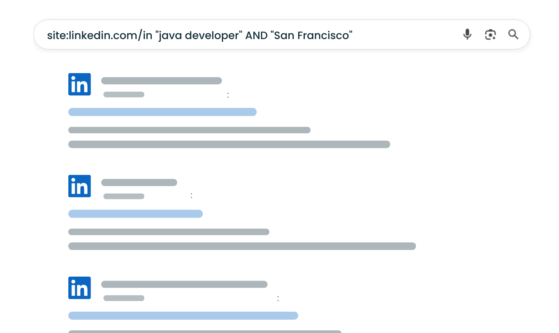Open the first result's three-dot options menu

click(228, 95)
